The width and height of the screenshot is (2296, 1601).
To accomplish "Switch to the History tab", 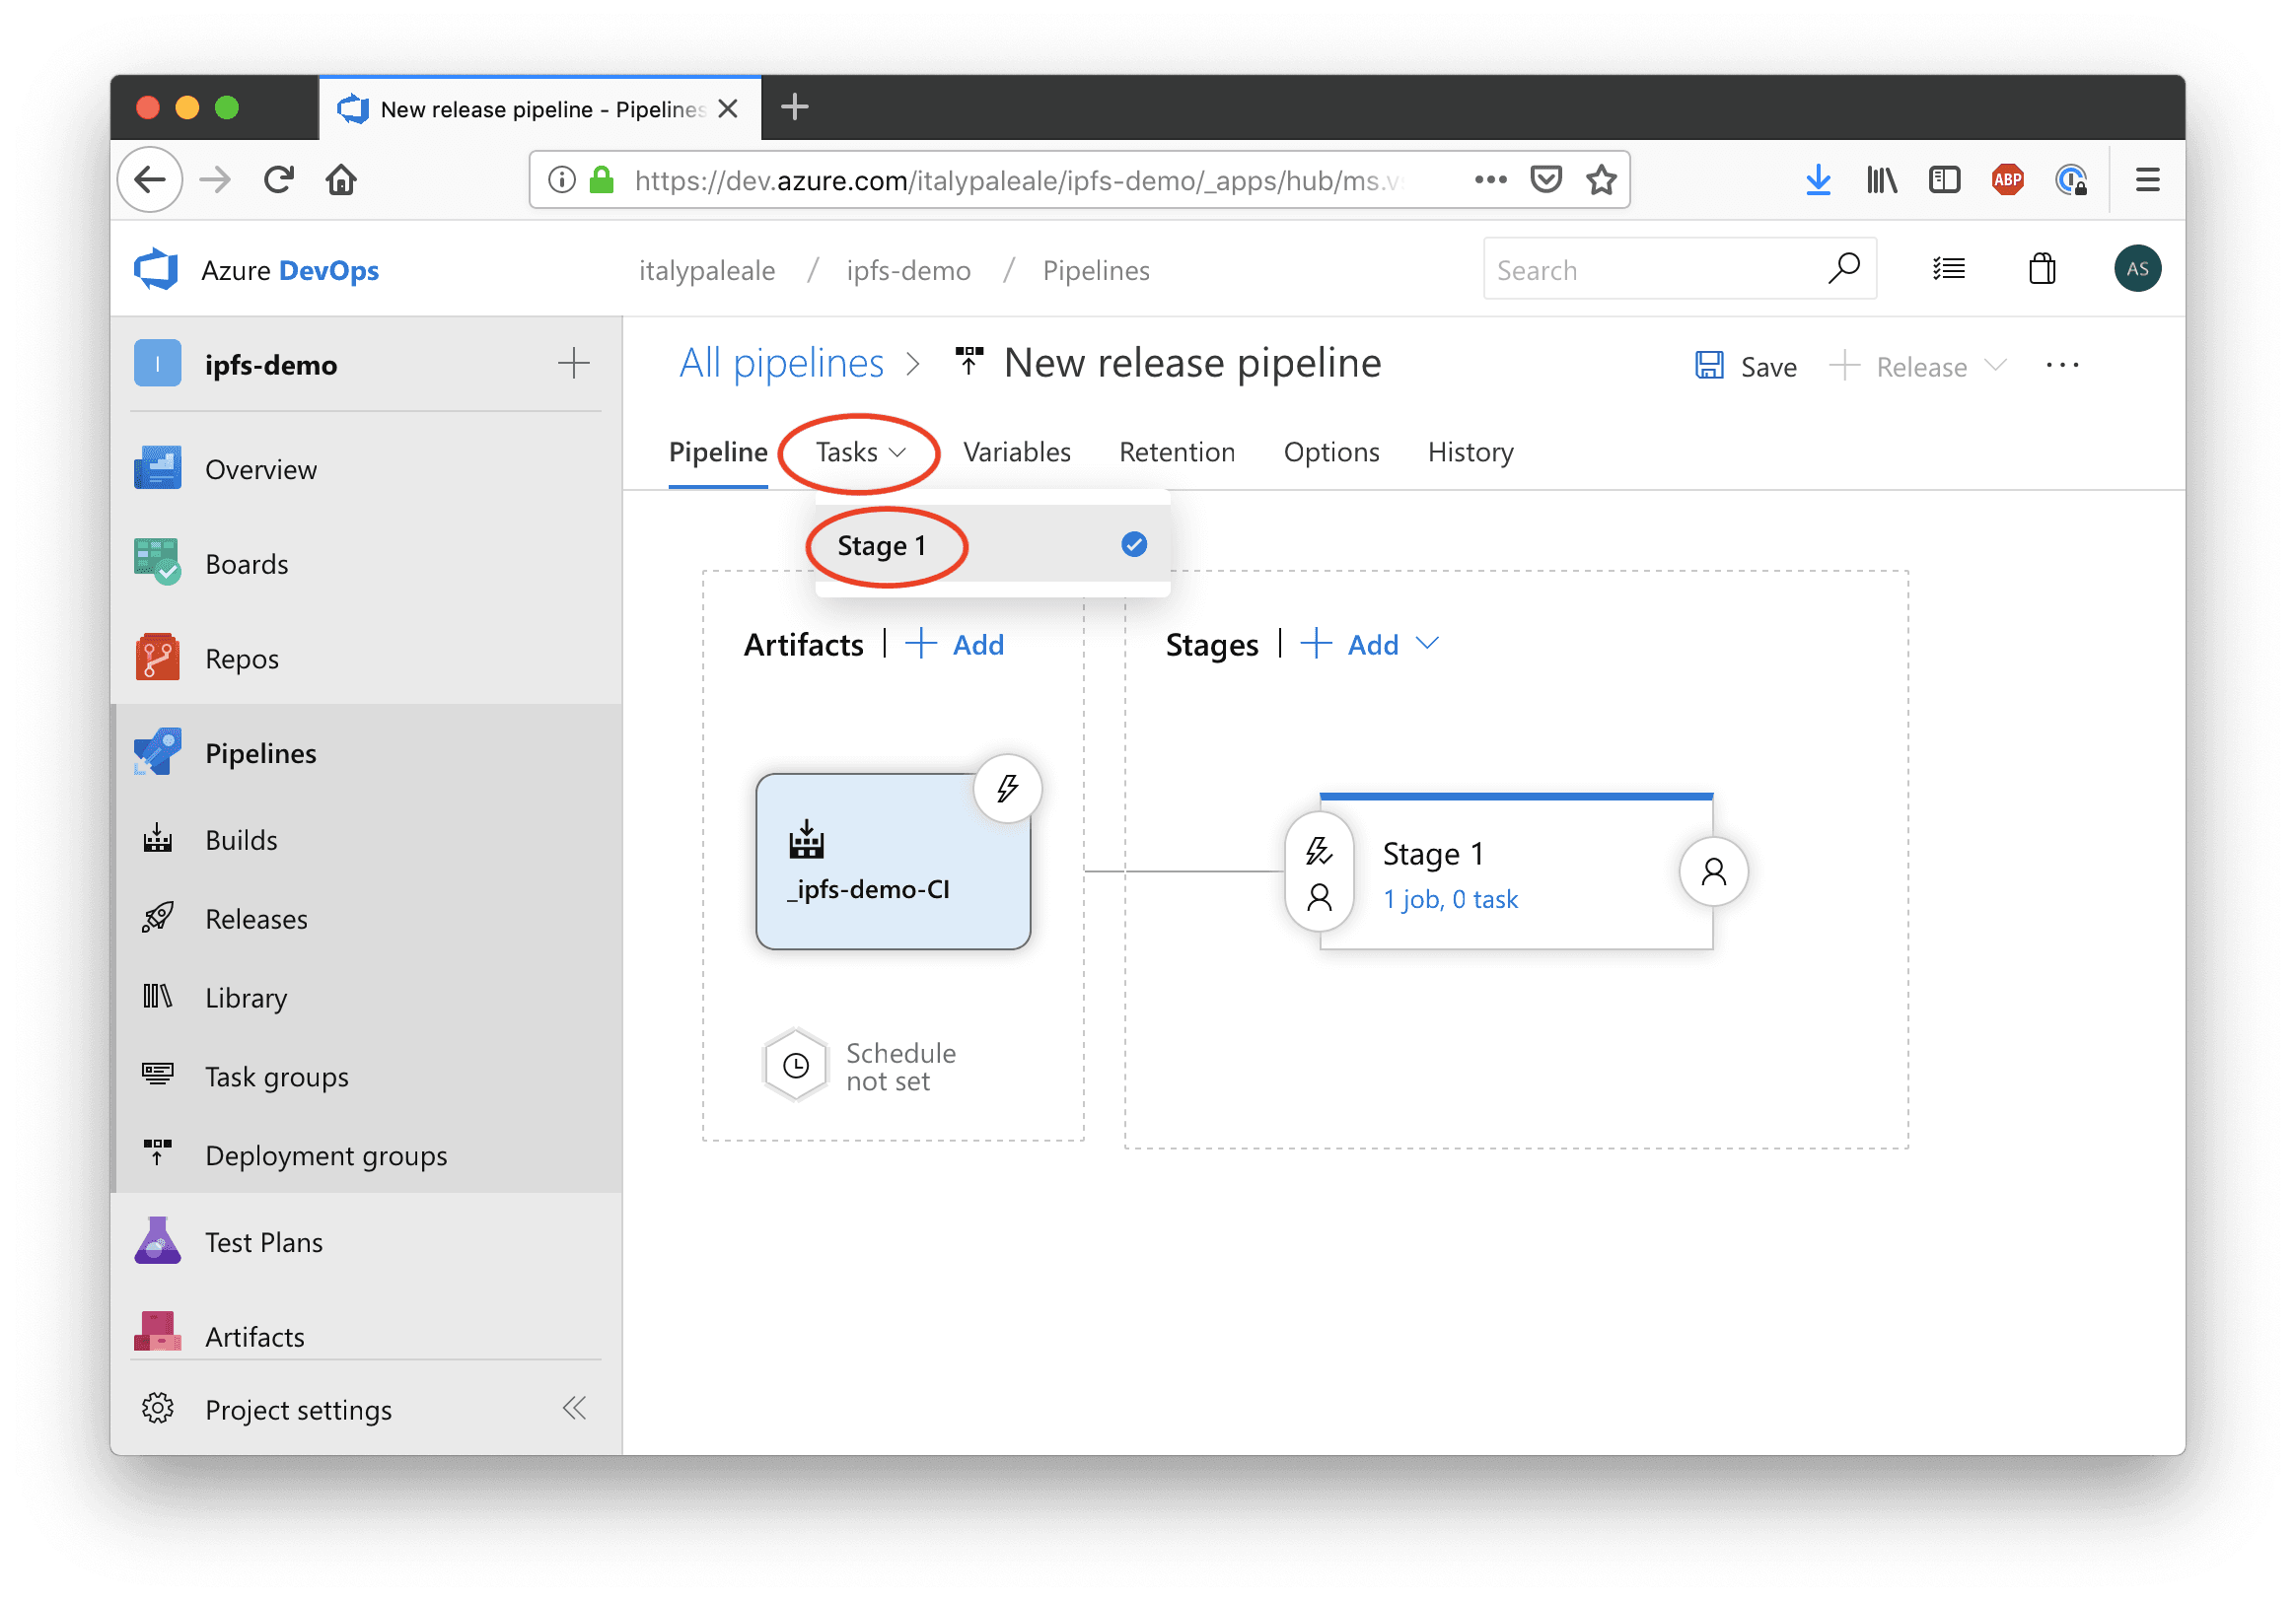I will pos(1471,452).
